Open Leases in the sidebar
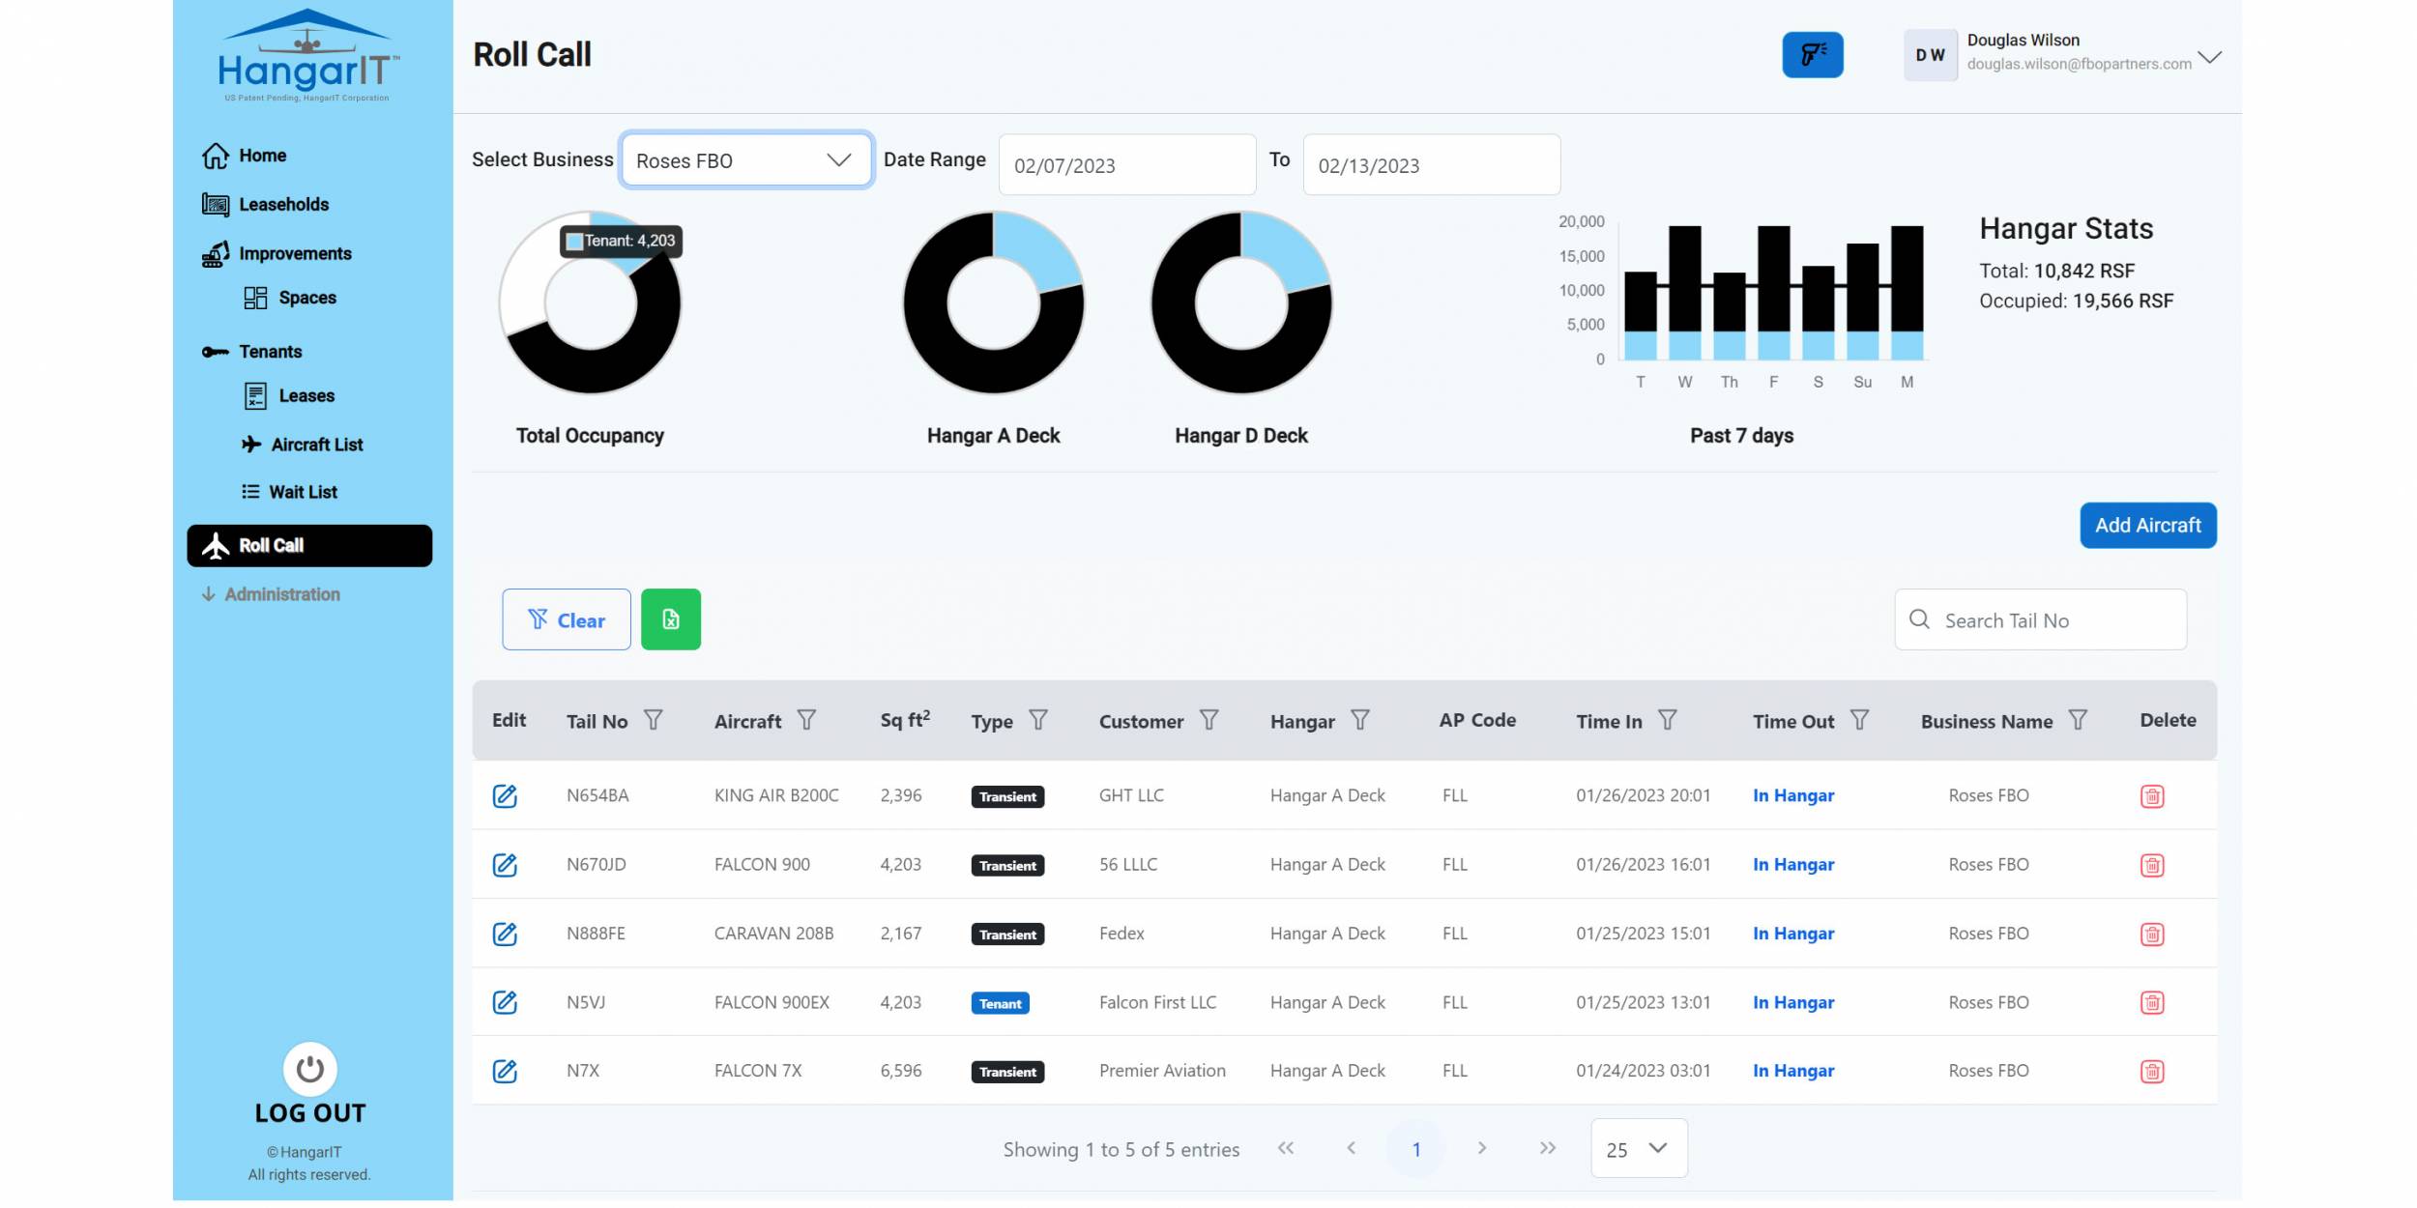This screenshot has width=2417, height=1208. click(x=289, y=396)
